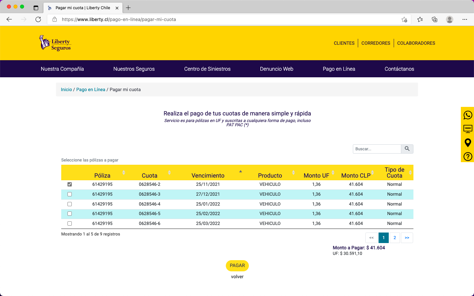474x296 pixels.
Task: Open browser Collections icon
Action: (x=434, y=19)
